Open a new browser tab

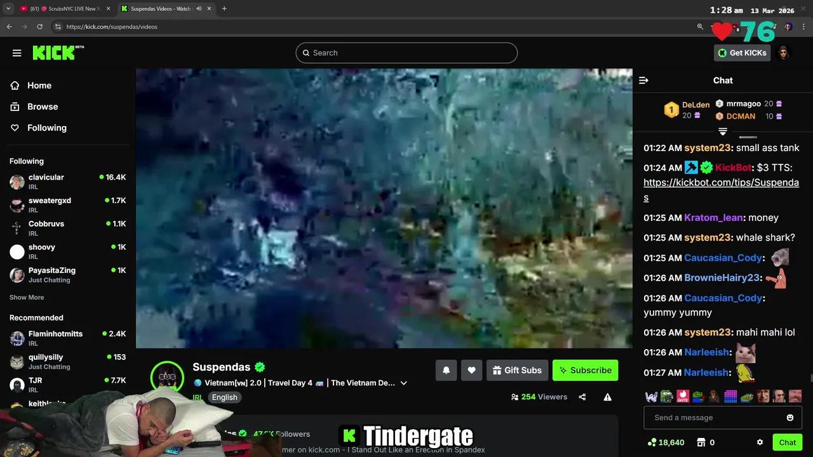[x=224, y=9]
